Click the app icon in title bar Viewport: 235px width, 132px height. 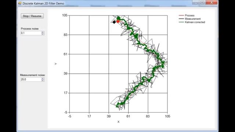(x=19, y=3)
